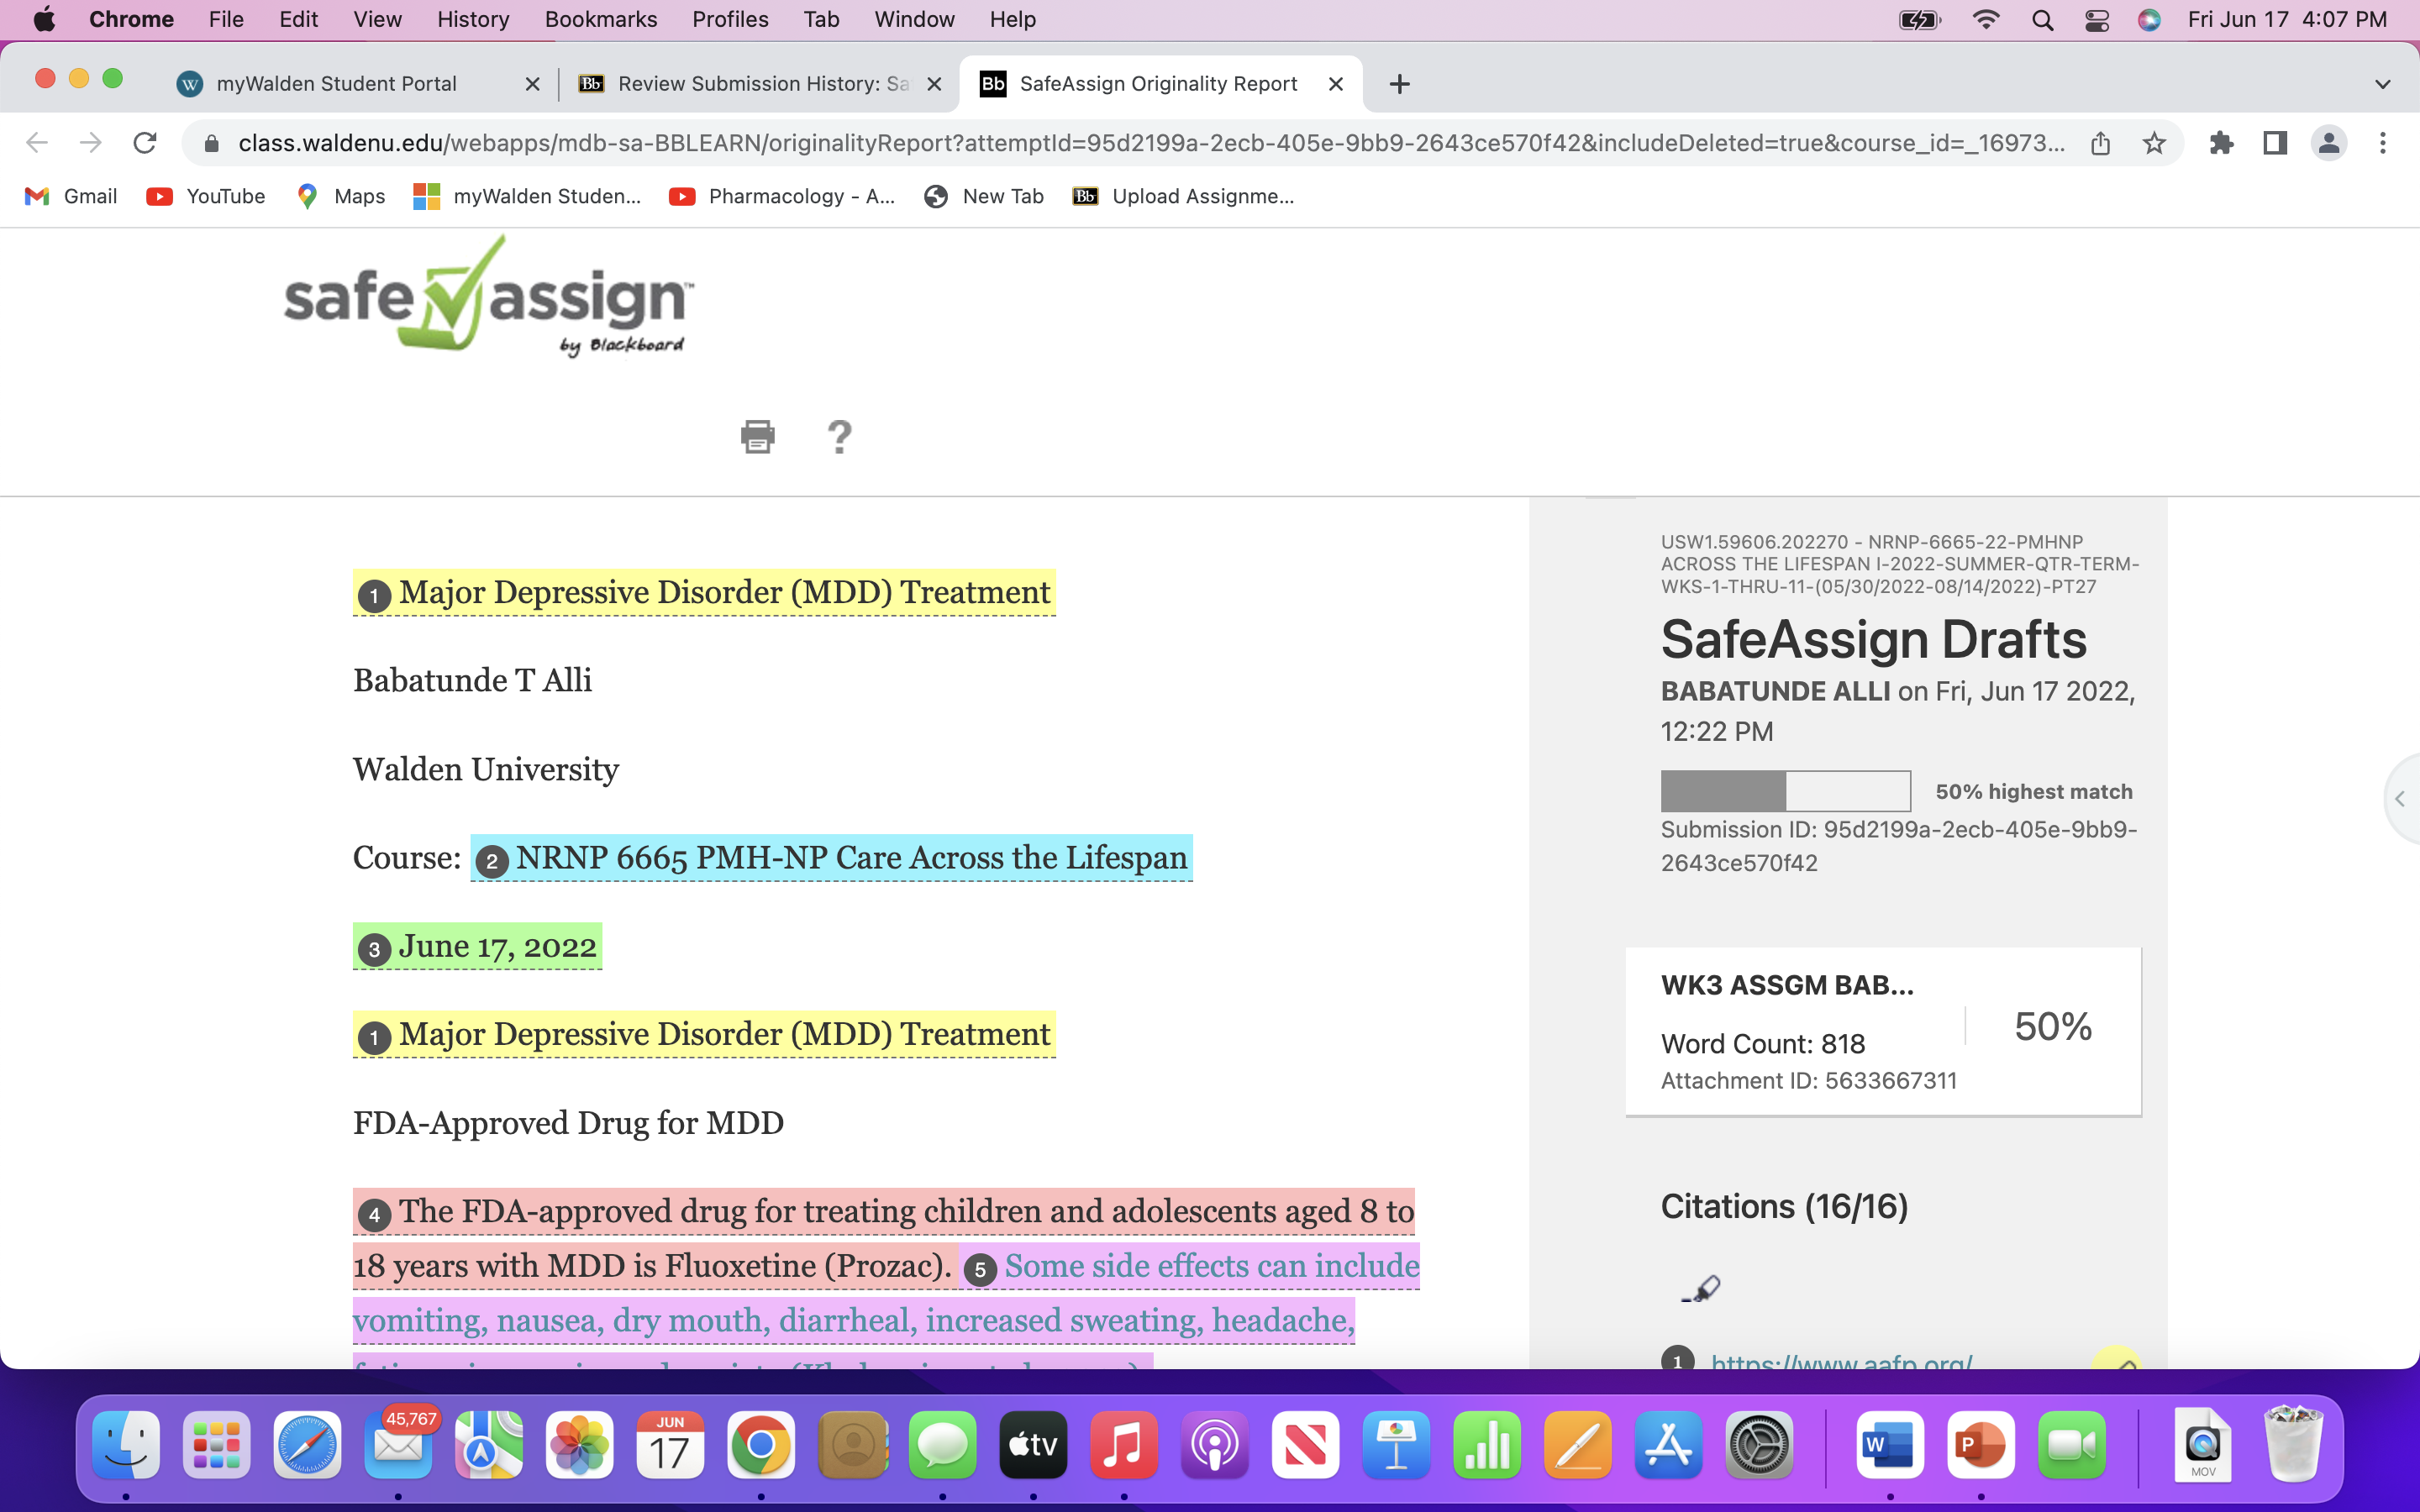Open the Bookmarks menu
Image resolution: width=2420 pixels, height=1512 pixels.
pyautogui.click(x=601, y=20)
